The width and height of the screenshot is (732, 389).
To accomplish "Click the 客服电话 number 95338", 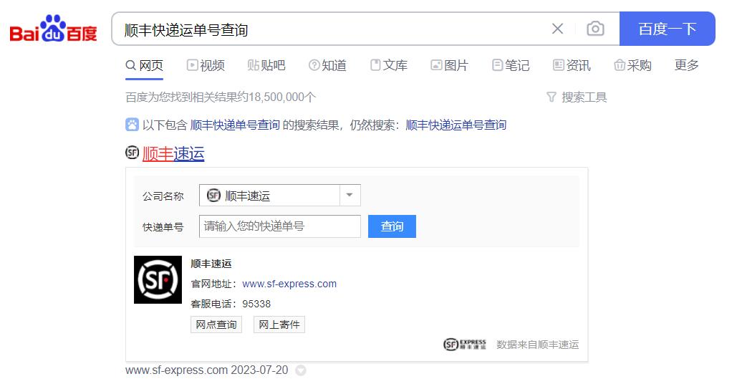I will pos(256,304).
